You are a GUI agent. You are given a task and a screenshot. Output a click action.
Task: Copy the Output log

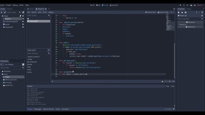[x=167, y=86]
